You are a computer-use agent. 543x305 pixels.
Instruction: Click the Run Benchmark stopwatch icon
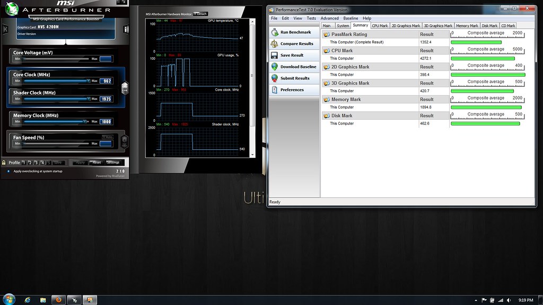(x=275, y=32)
